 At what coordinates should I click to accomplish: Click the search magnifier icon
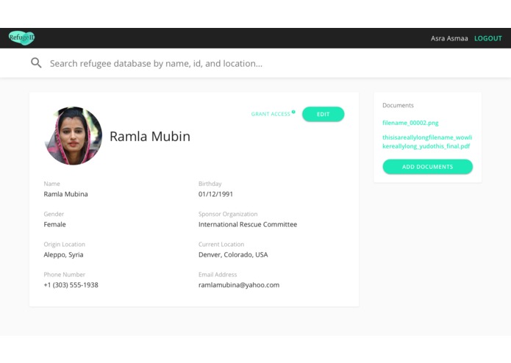[36, 62]
